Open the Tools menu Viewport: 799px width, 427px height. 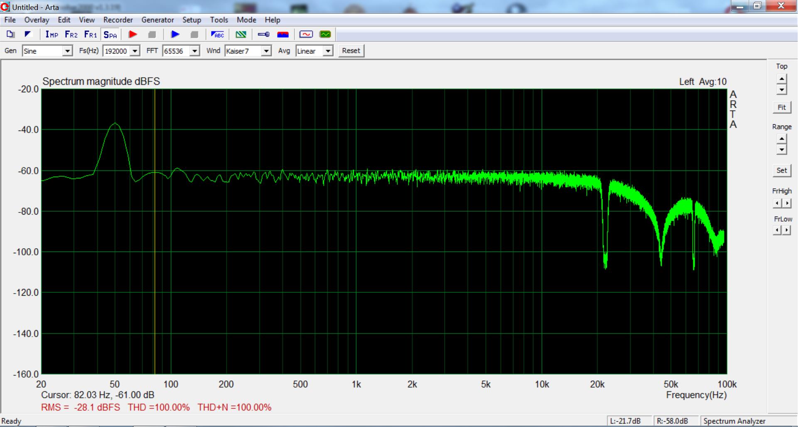tap(219, 20)
